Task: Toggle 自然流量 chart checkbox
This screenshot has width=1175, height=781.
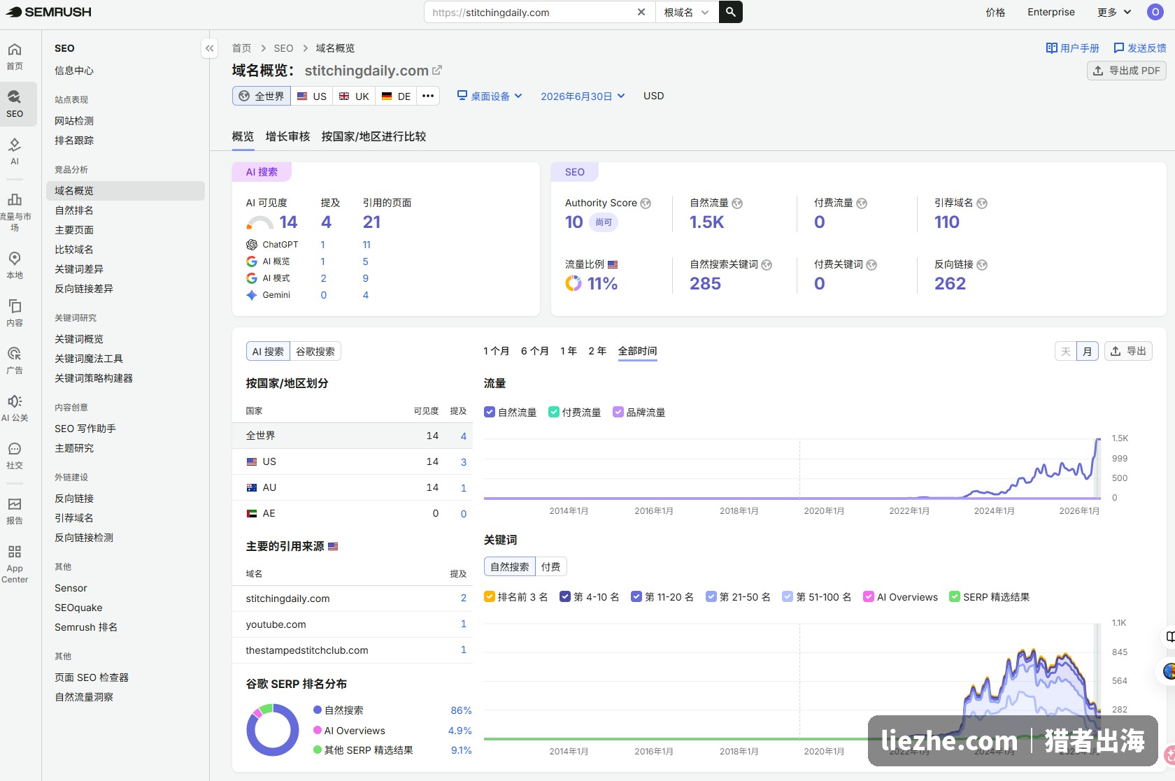Action: coord(490,413)
